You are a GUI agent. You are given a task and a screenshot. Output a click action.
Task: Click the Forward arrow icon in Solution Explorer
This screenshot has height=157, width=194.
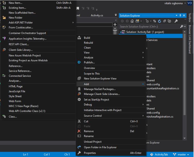tap(127, 21)
